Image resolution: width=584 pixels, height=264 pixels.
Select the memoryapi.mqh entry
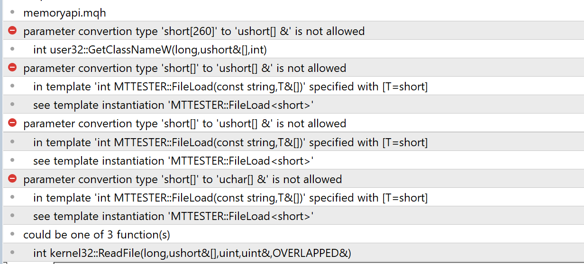coord(64,13)
